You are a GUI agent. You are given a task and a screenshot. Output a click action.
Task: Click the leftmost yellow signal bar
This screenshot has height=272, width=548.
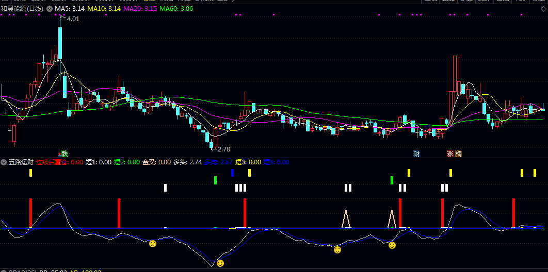(30, 173)
